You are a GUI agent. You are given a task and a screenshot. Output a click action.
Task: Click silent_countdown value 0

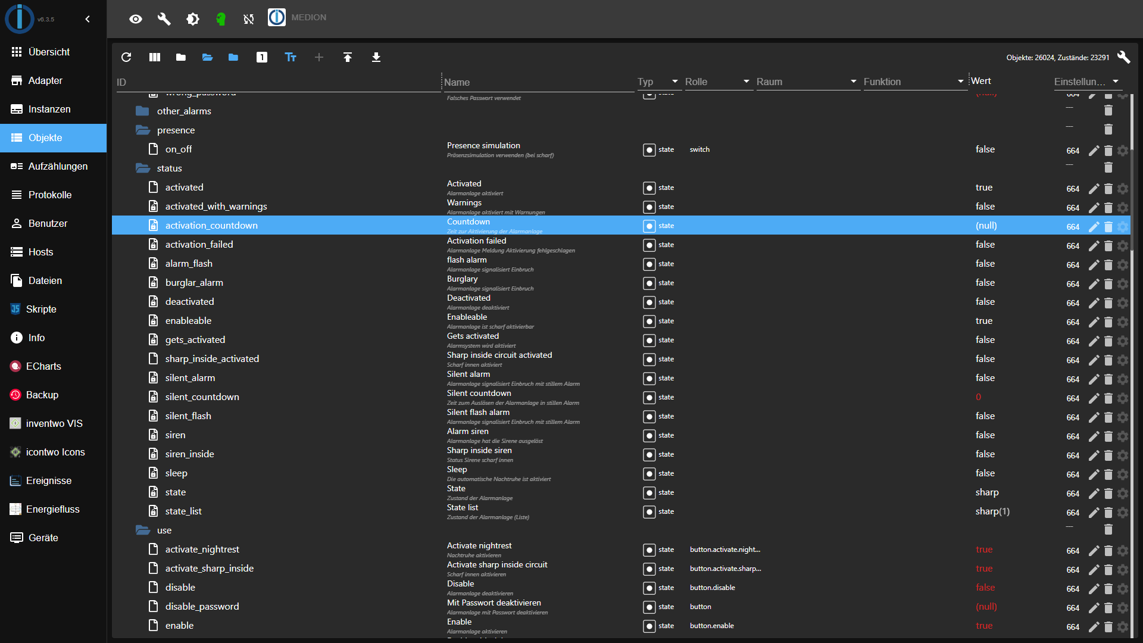pyautogui.click(x=978, y=397)
